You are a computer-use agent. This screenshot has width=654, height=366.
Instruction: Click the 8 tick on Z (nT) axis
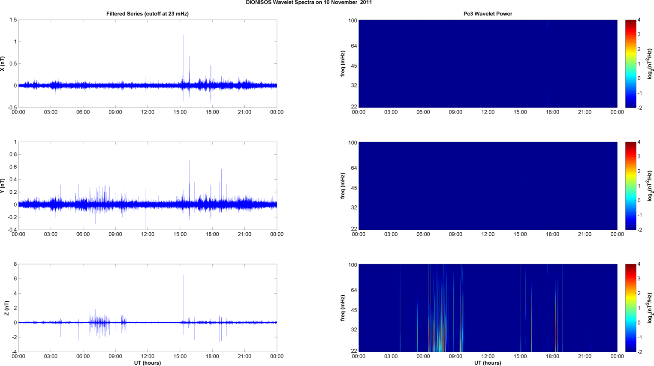(15, 264)
